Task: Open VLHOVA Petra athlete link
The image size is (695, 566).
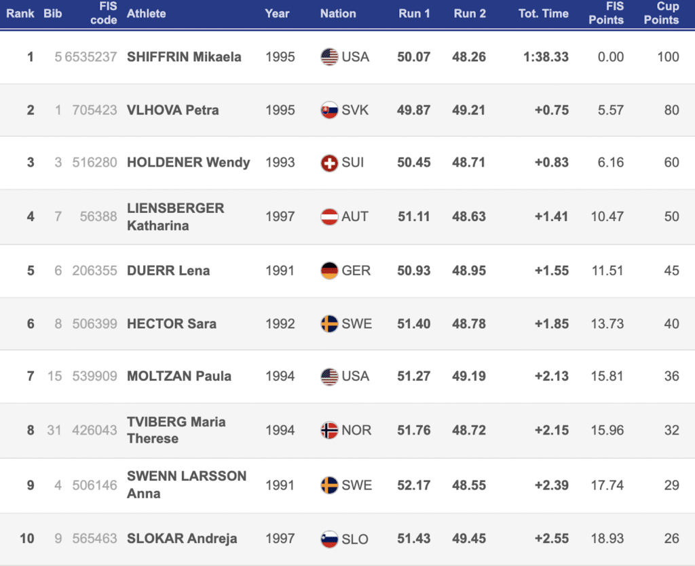Action: (x=172, y=110)
